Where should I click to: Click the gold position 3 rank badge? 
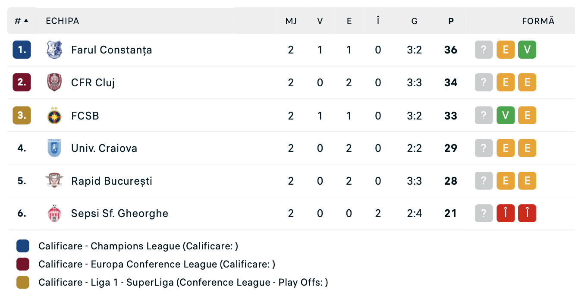click(x=22, y=116)
